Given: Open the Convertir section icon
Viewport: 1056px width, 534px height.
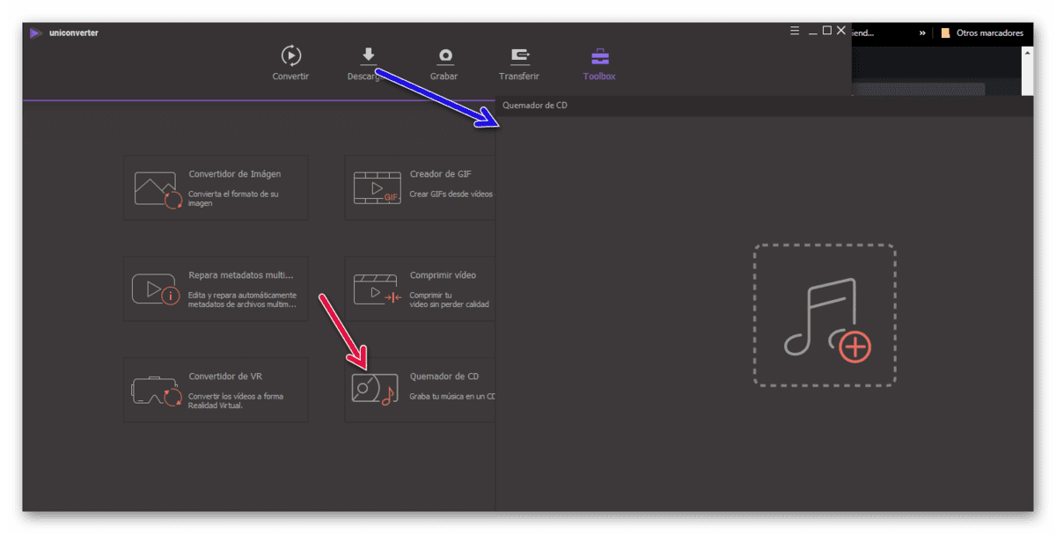Looking at the screenshot, I should [290, 55].
